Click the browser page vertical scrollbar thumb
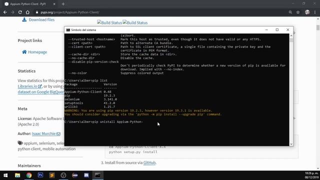This screenshot has height=180, width=320. [x=318, y=27]
